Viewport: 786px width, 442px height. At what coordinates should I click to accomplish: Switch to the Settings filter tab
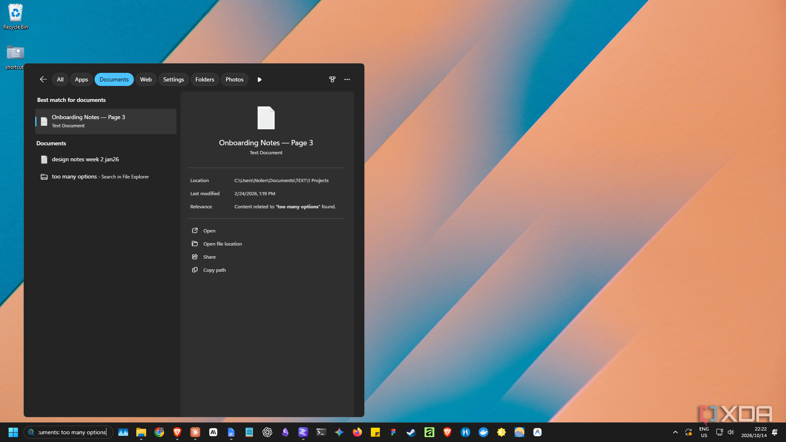coord(174,79)
